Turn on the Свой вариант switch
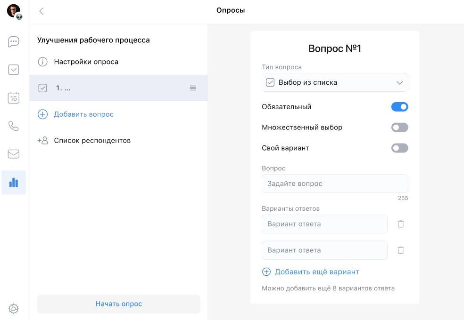This screenshot has width=464, height=320. pos(399,148)
